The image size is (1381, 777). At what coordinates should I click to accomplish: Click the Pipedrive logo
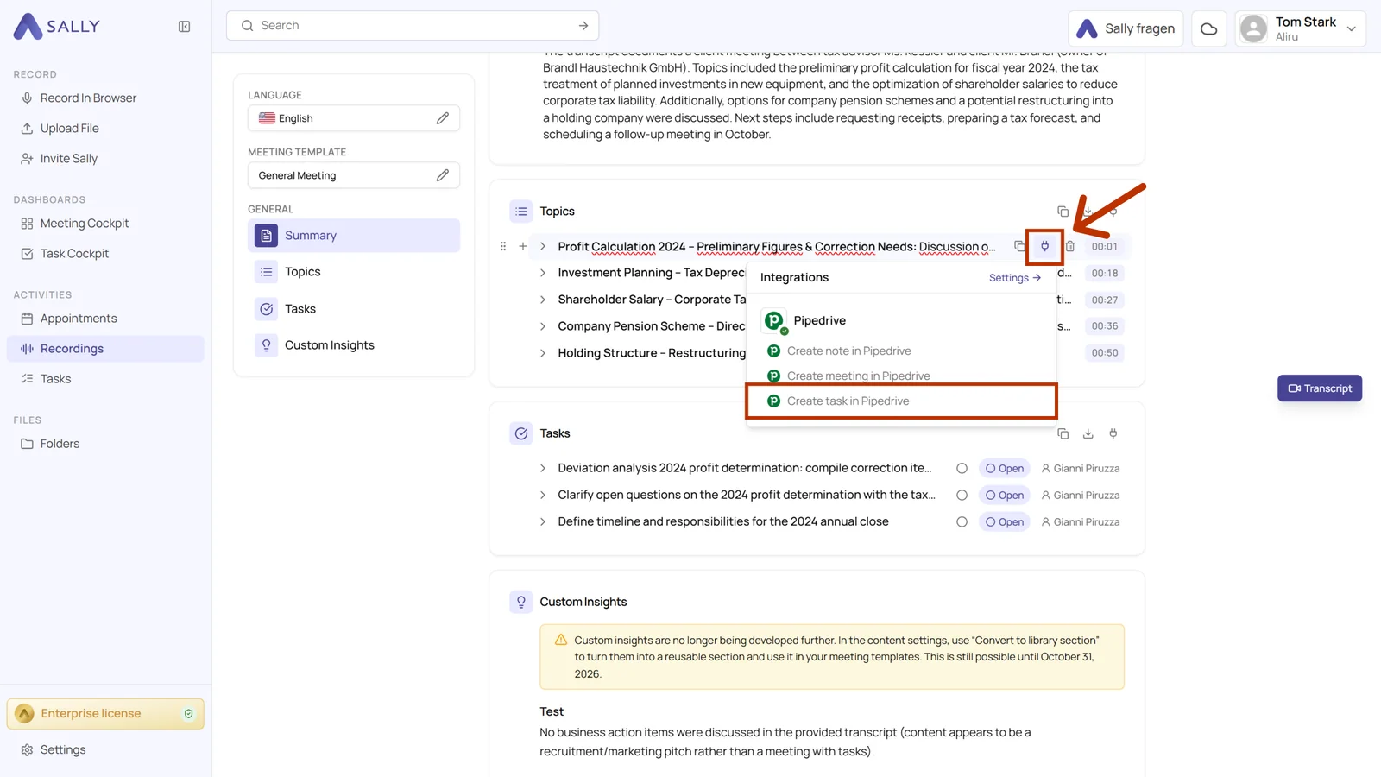tap(774, 321)
